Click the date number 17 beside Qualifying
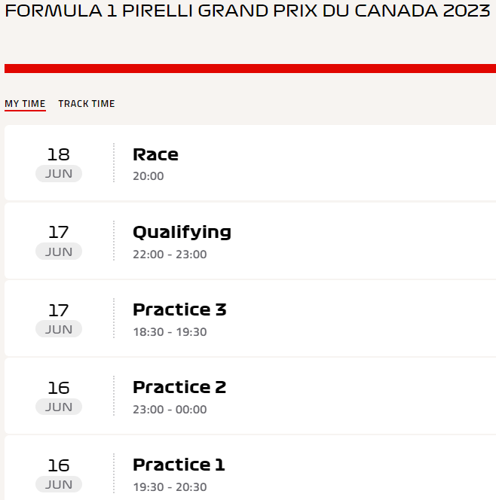This screenshot has width=496, height=500. (x=59, y=232)
